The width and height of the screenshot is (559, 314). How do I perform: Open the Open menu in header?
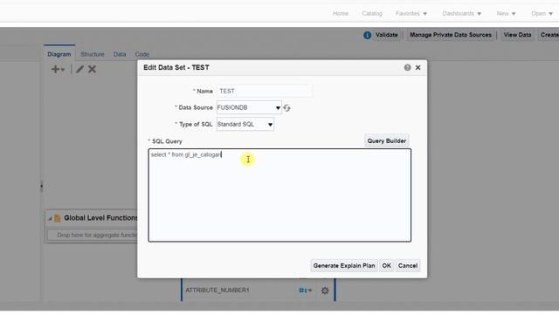tap(542, 14)
